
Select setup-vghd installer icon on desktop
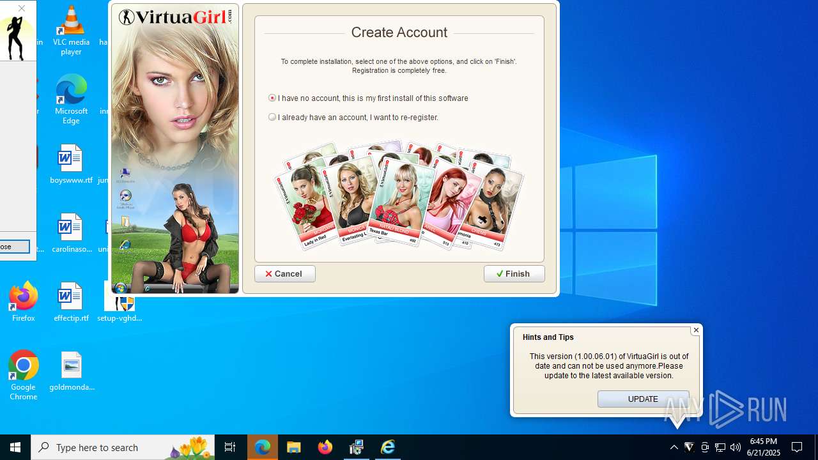coord(120,302)
